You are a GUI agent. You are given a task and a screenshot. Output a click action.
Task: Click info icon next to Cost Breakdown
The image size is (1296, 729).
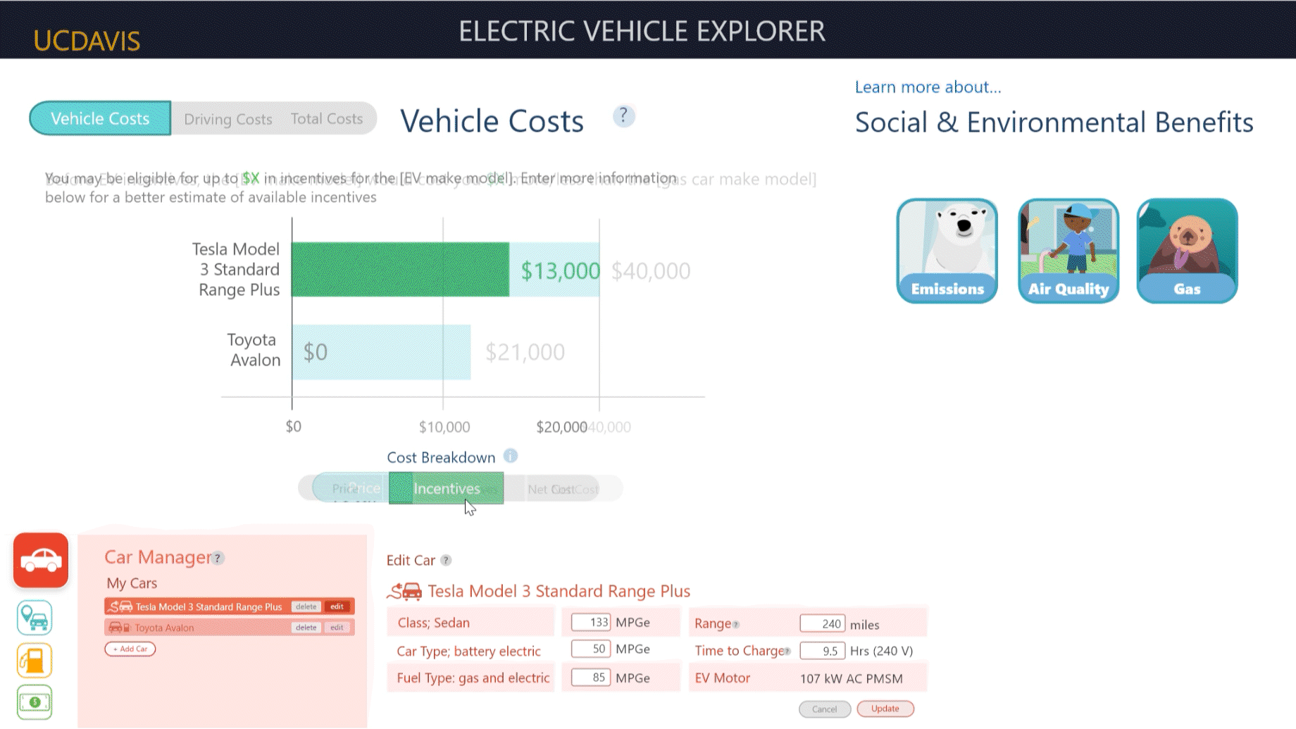(511, 456)
